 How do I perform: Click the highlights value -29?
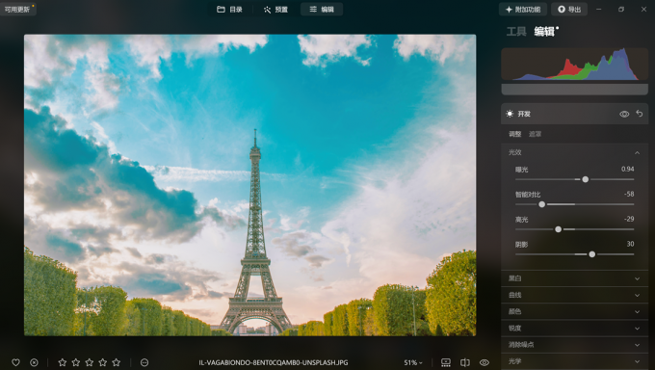629,219
